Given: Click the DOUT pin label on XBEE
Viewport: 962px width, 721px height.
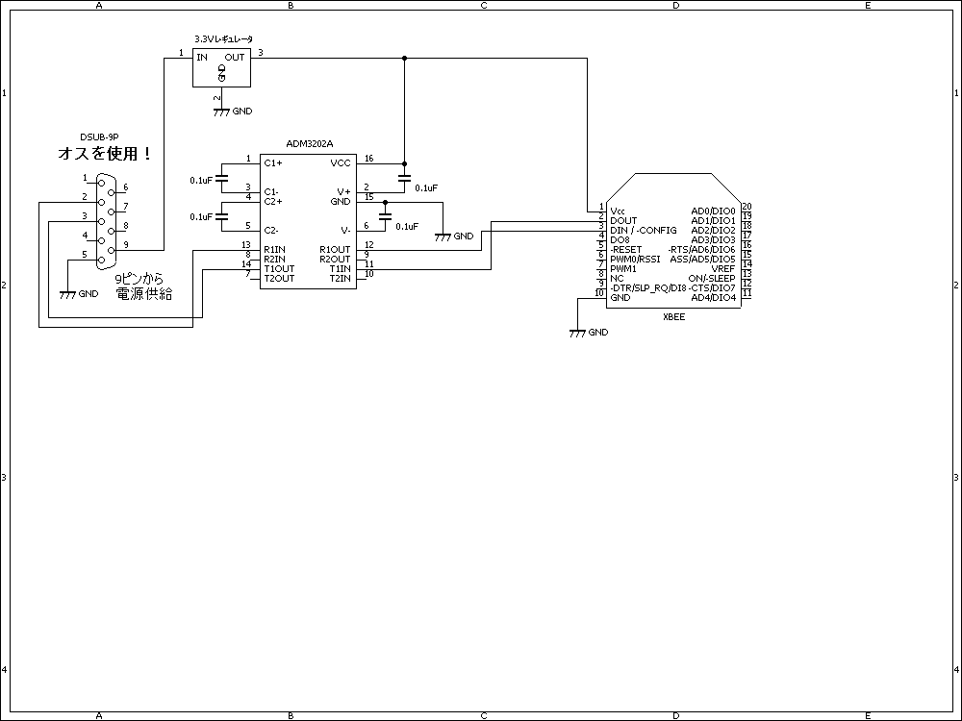Looking at the screenshot, I should (x=623, y=221).
